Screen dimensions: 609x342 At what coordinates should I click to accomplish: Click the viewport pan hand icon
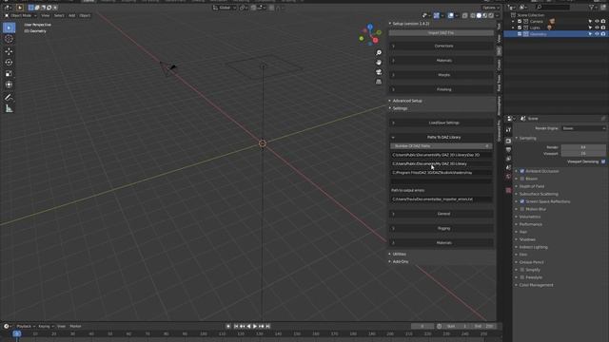tap(379, 63)
